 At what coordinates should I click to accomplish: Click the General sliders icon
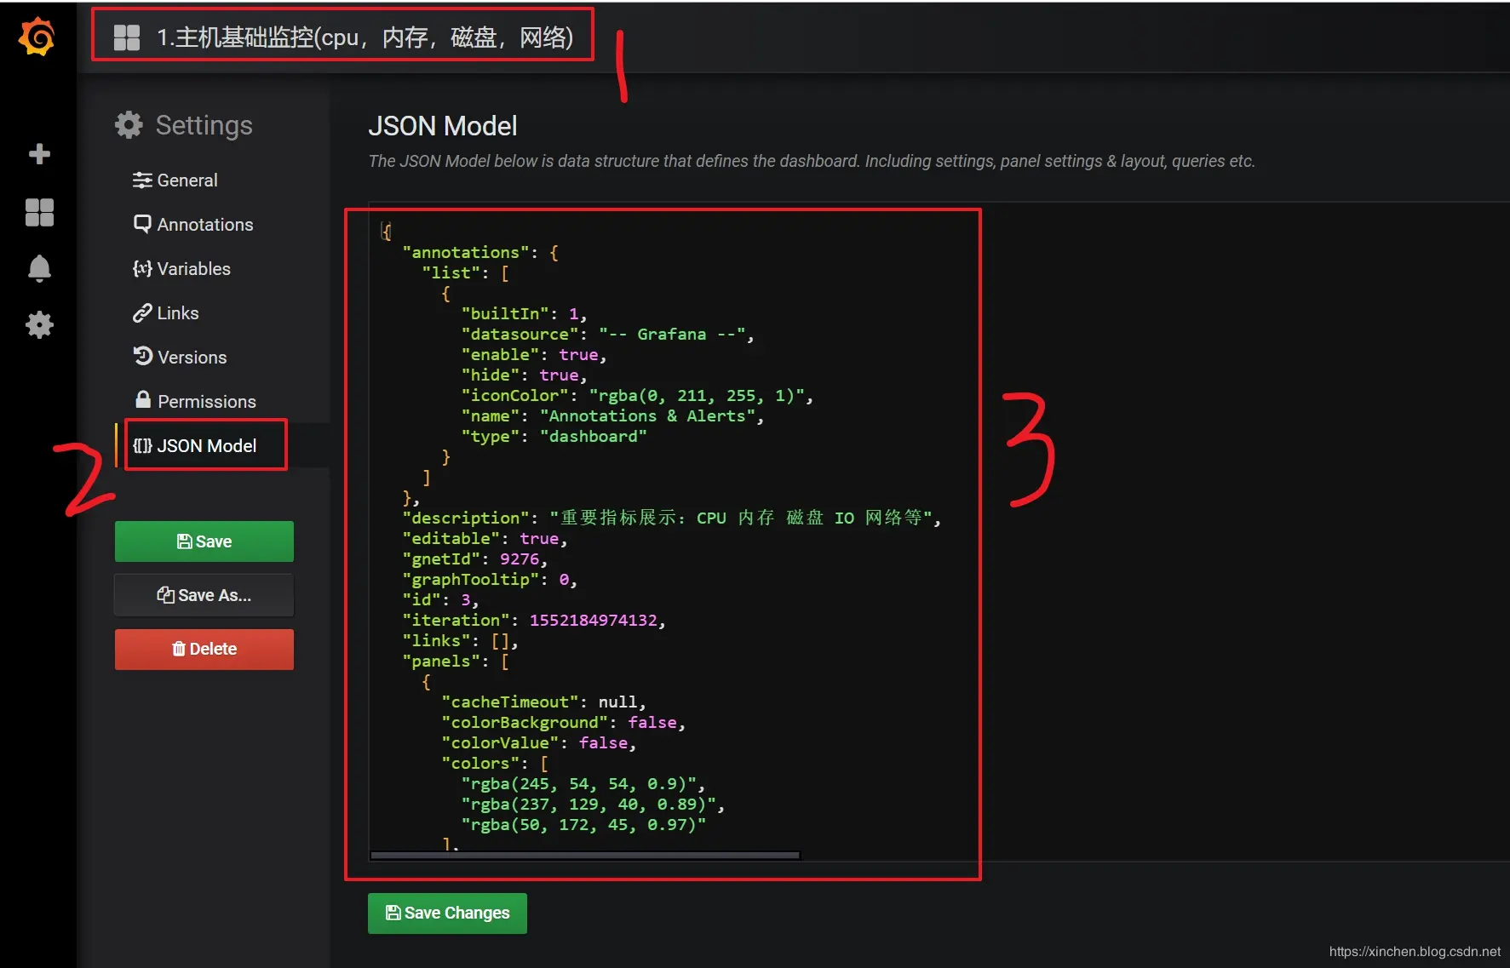pos(142,180)
